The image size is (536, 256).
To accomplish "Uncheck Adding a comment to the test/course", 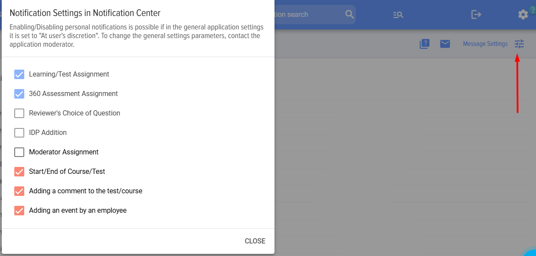I will 19,191.
